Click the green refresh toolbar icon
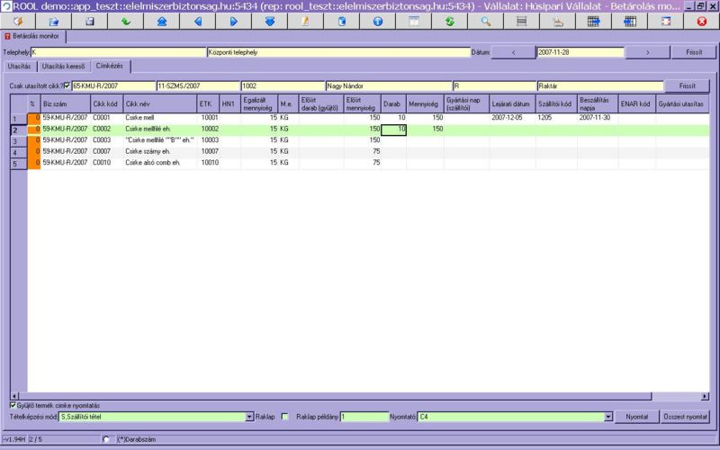This screenshot has width=720, height=450. [449, 21]
